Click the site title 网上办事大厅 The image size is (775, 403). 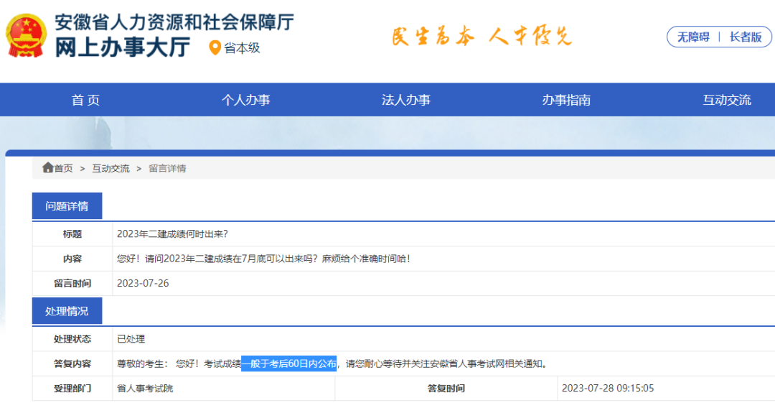pos(122,47)
